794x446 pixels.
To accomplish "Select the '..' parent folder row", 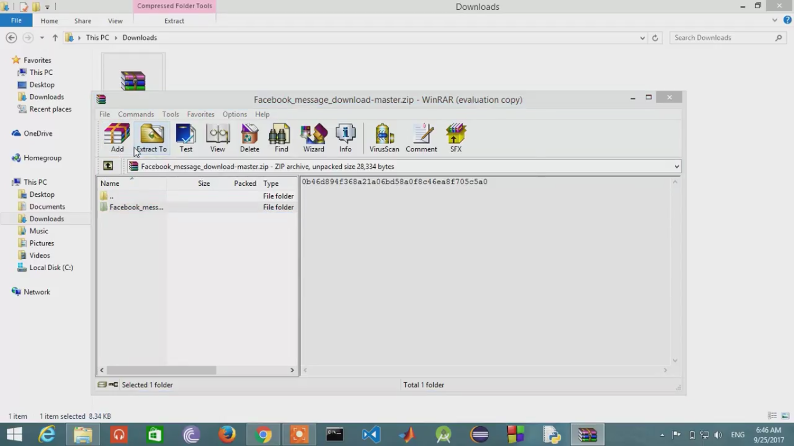I will click(x=197, y=196).
